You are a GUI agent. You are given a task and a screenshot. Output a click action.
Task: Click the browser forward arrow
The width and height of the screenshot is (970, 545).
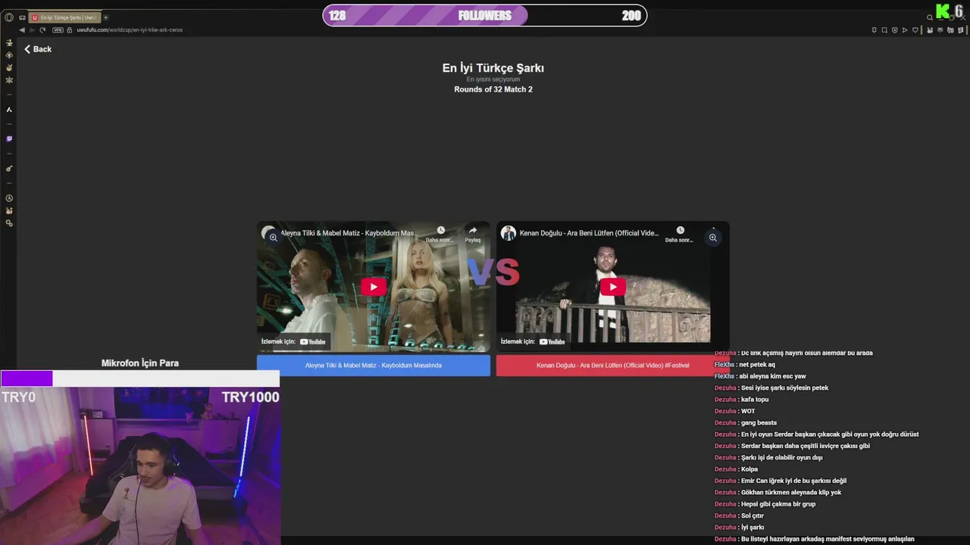pyautogui.click(x=32, y=30)
